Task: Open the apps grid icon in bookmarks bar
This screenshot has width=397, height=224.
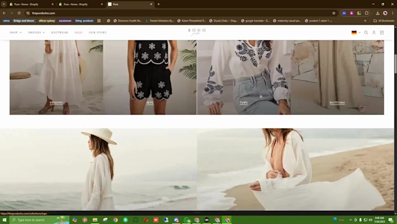Action: pos(99,21)
